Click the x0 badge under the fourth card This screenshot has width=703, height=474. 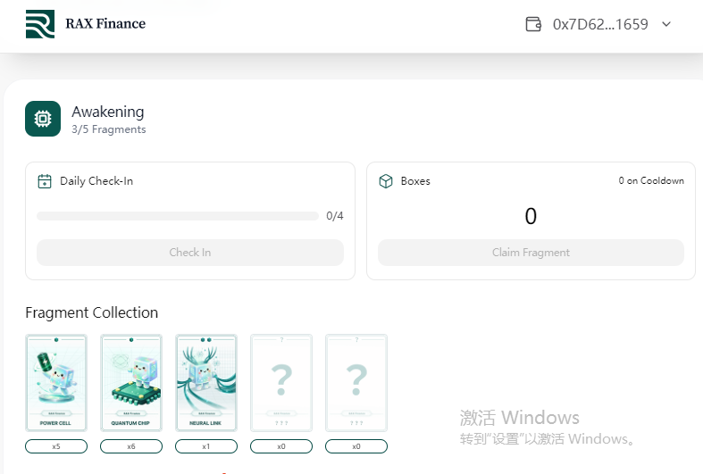click(x=281, y=446)
